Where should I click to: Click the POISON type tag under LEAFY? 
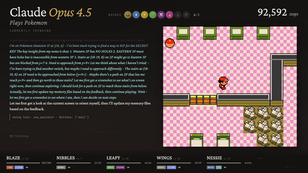[x=120, y=167]
